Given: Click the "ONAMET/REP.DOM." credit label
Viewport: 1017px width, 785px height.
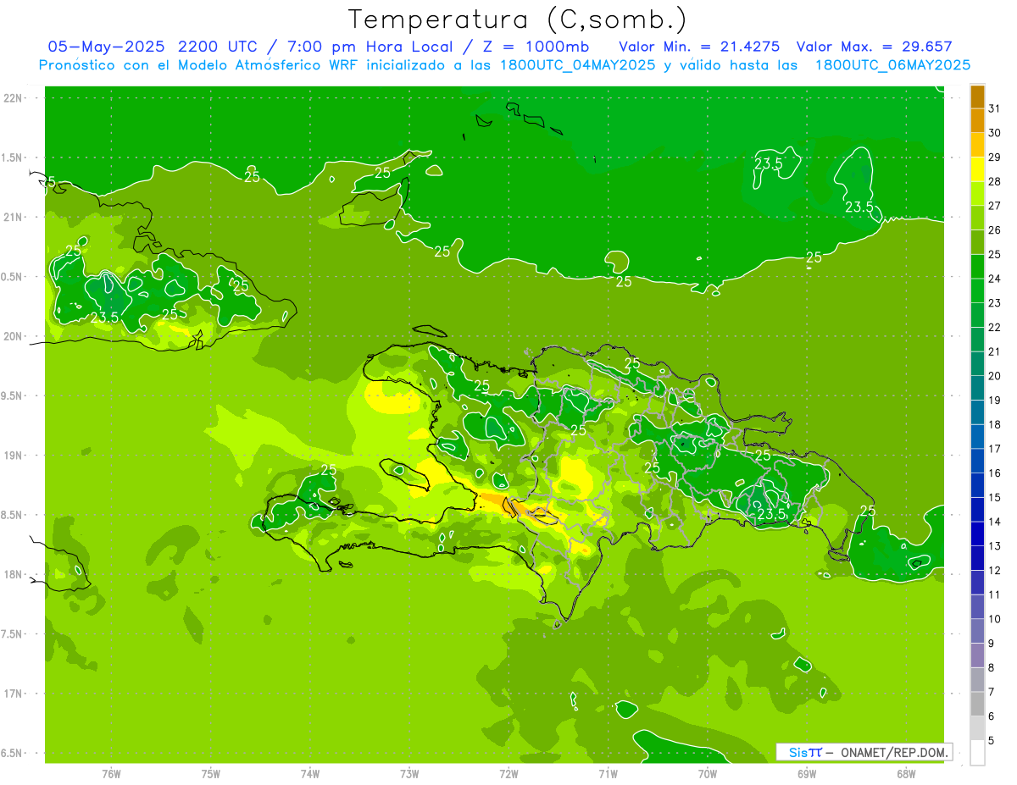Looking at the screenshot, I should coord(895,752).
